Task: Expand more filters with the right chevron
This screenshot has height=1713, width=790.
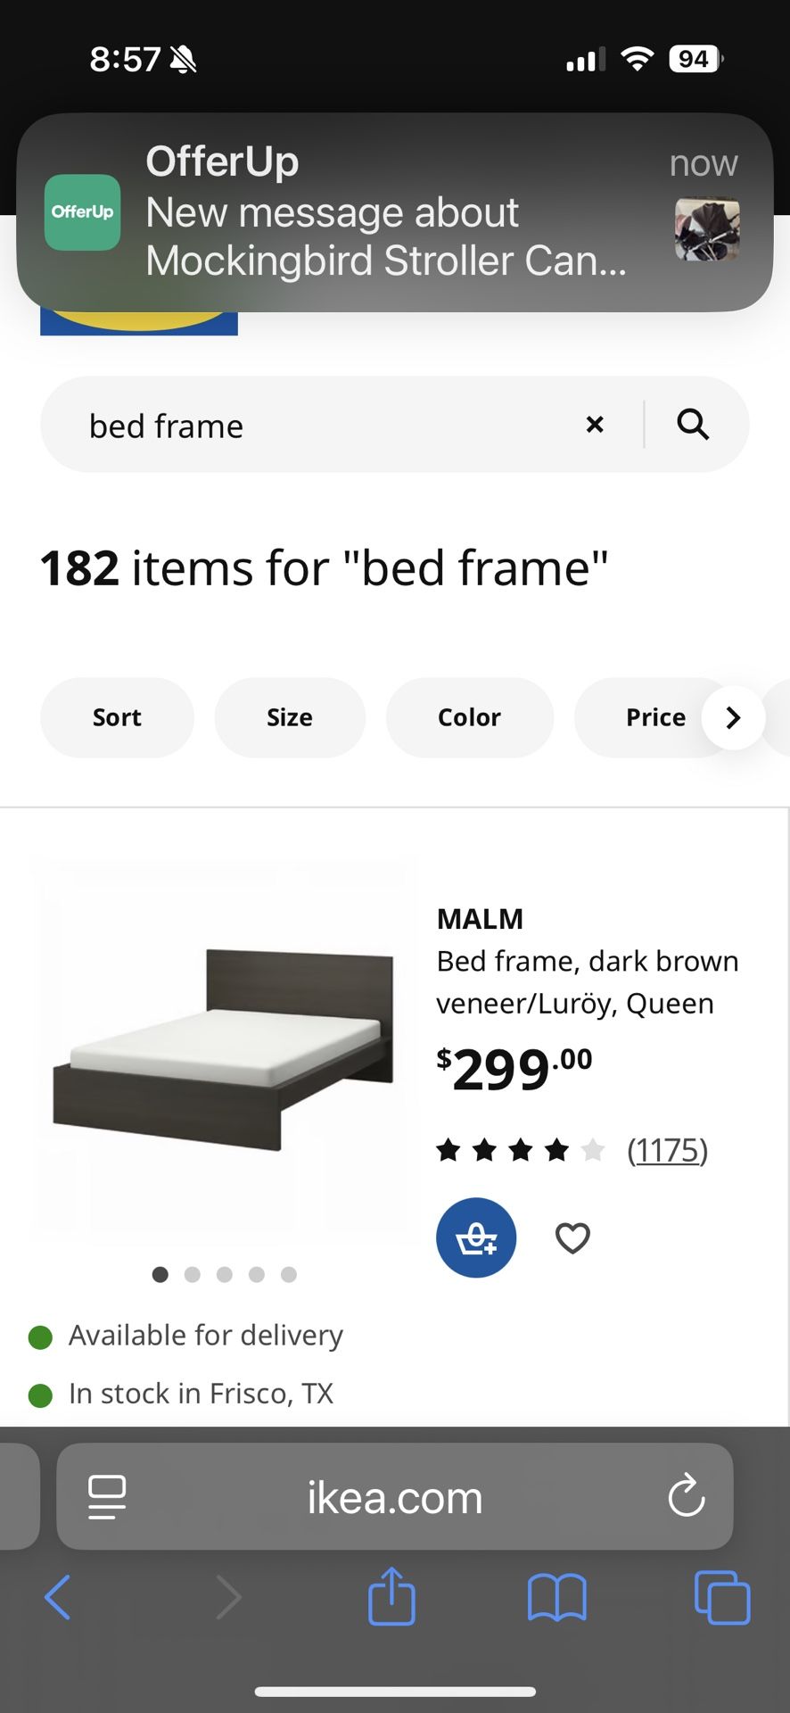Action: click(x=733, y=717)
